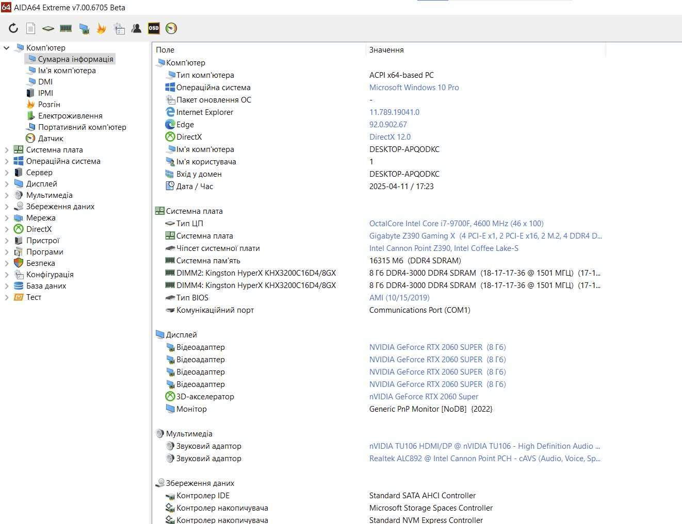The width and height of the screenshot is (682, 524).
Task: Expand the Тест tree node
Action: [x=7, y=297]
